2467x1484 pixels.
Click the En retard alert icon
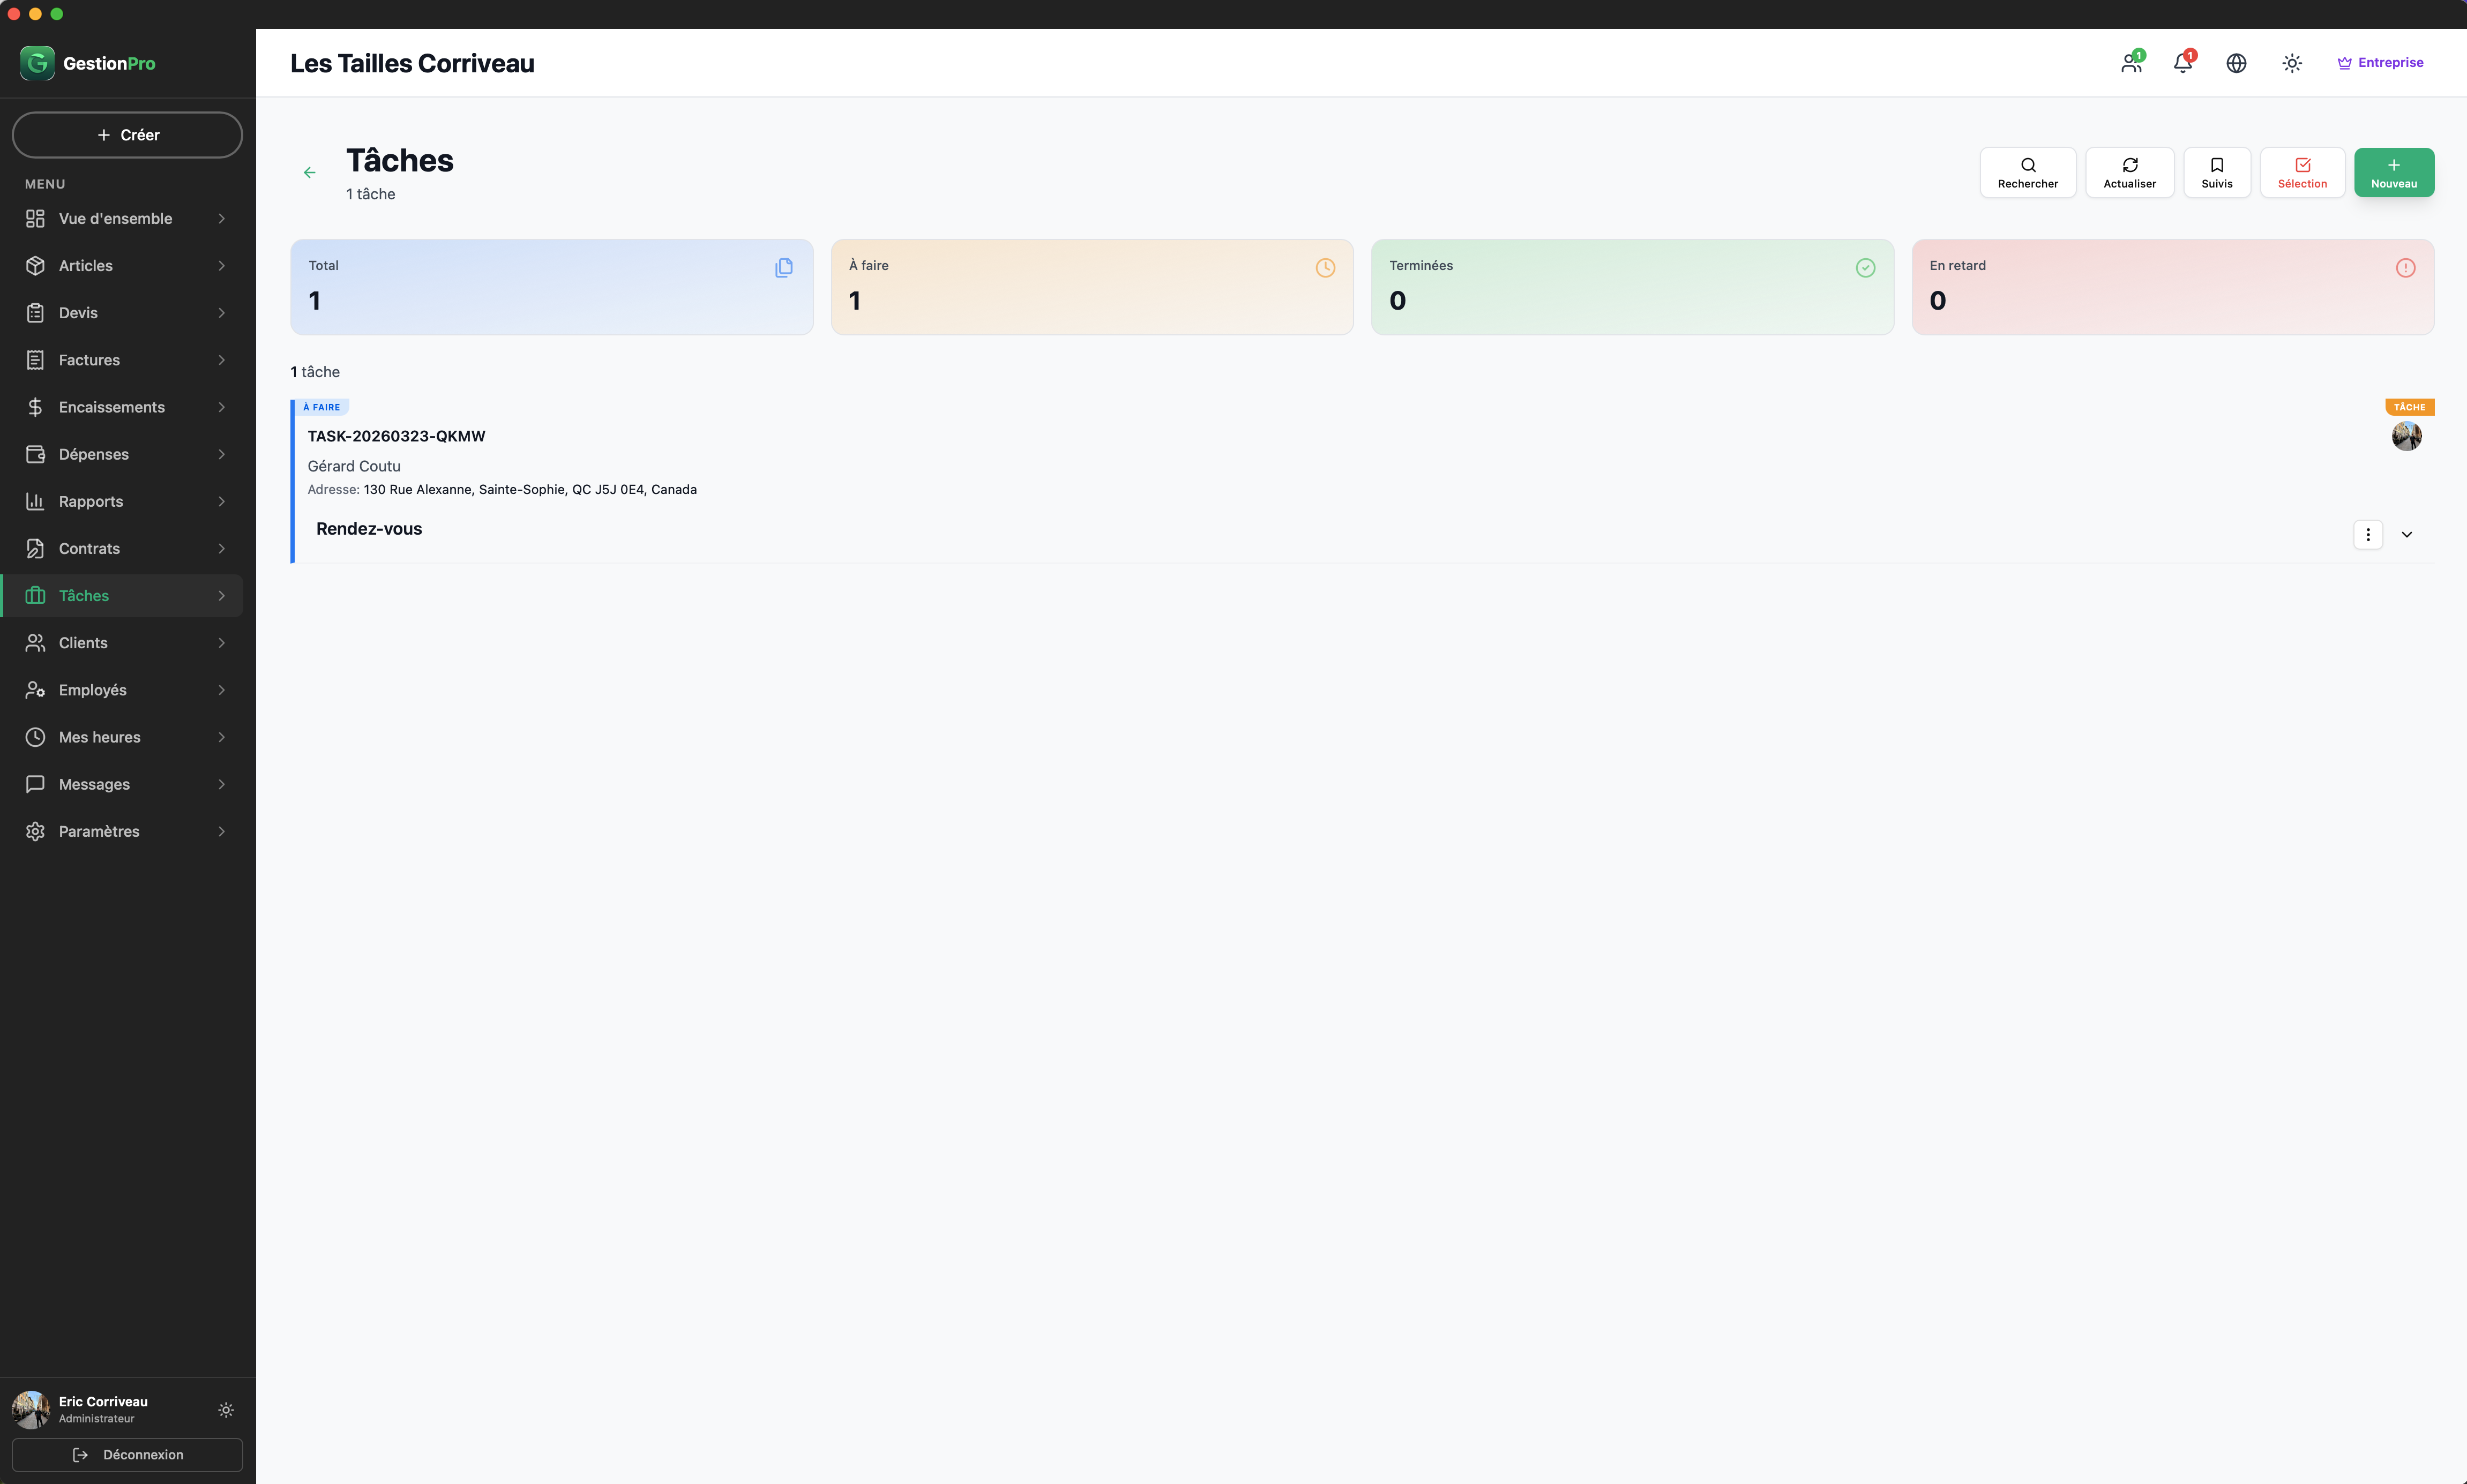(2405, 267)
